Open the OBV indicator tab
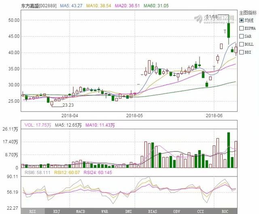 176,211
